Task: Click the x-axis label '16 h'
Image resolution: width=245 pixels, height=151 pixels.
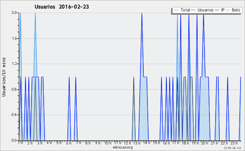Action: point(166,143)
